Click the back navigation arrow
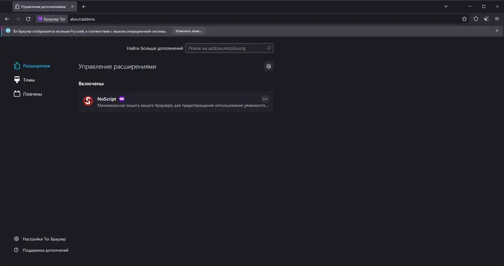Image resolution: width=504 pixels, height=266 pixels. click(7, 19)
